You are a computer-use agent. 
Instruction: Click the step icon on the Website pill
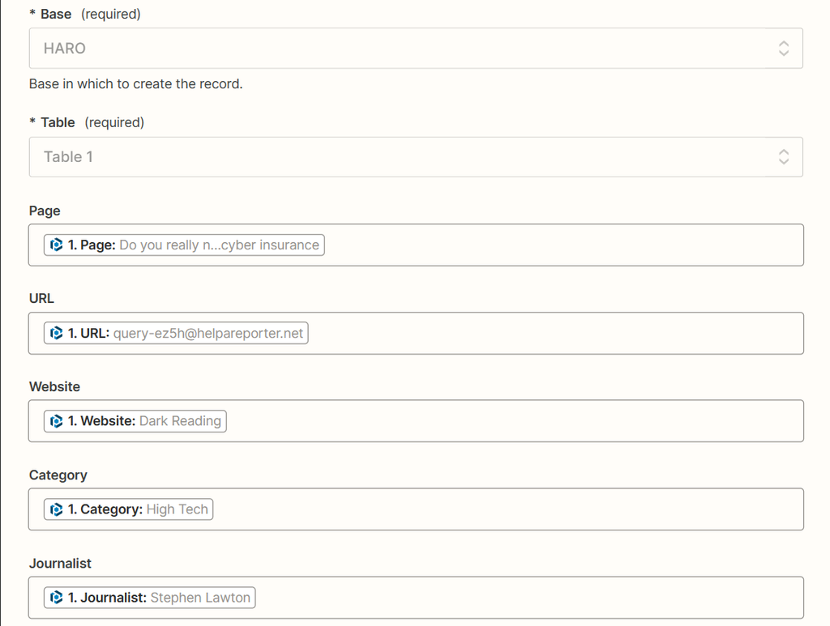coord(56,420)
